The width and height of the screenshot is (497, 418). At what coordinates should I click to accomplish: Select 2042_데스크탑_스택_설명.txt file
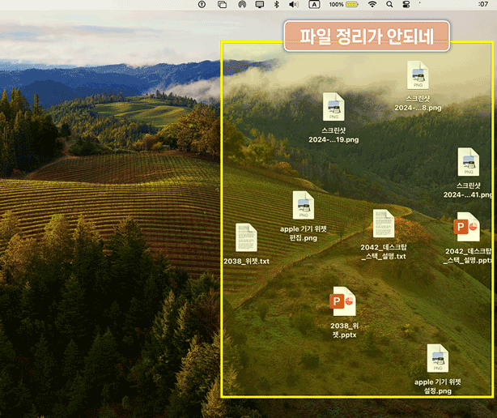click(x=384, y=224)
